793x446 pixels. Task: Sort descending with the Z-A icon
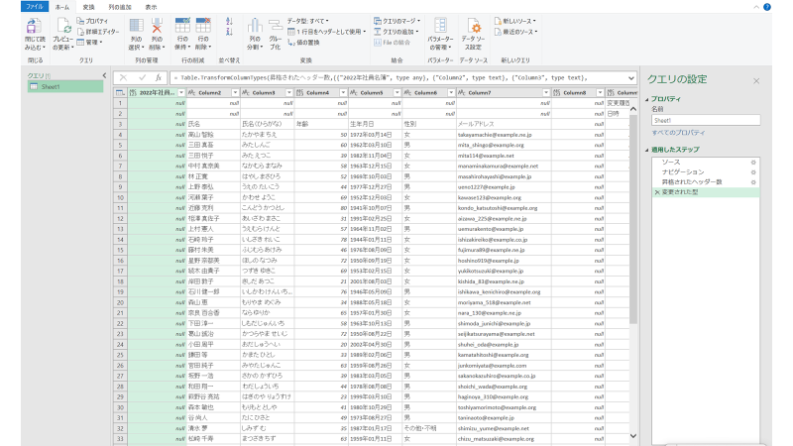(229, 32)
